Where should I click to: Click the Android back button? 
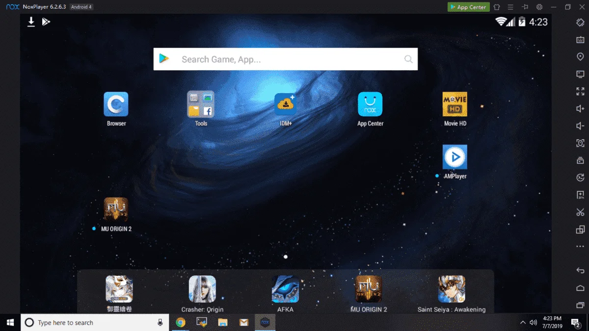pos(580,271)
